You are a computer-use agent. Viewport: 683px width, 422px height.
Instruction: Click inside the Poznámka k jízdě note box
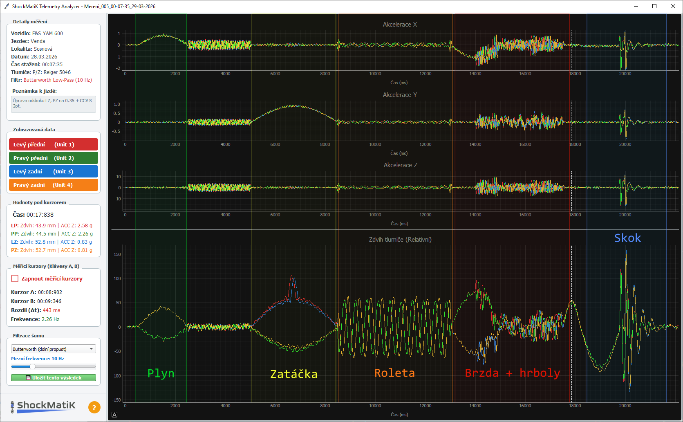[x=53, y=104]
